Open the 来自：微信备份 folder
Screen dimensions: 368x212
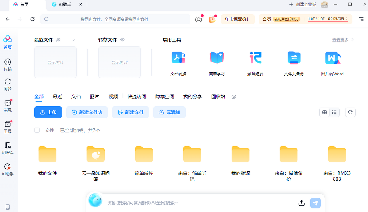click(288, 154)
